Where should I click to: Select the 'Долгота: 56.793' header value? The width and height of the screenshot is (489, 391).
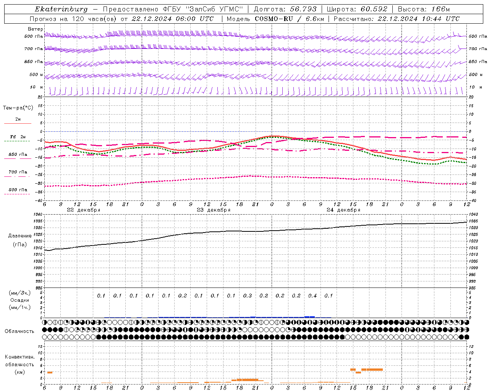coord(285,9)
